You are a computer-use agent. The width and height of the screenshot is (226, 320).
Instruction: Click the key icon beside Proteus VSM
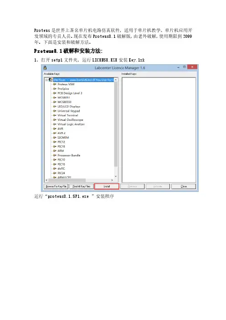pos(55,84)
